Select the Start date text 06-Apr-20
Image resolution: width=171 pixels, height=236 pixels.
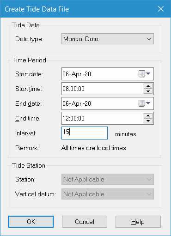coord(77,74)
